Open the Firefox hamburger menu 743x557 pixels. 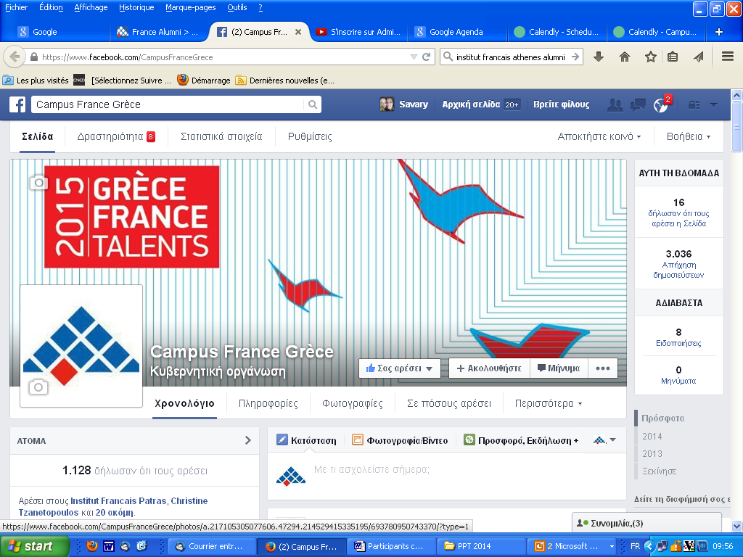(x=728, y=57)
